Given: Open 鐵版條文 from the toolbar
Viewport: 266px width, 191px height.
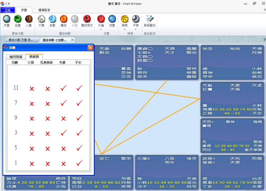Looking at the screenshot, I should [x=87, y=21].
